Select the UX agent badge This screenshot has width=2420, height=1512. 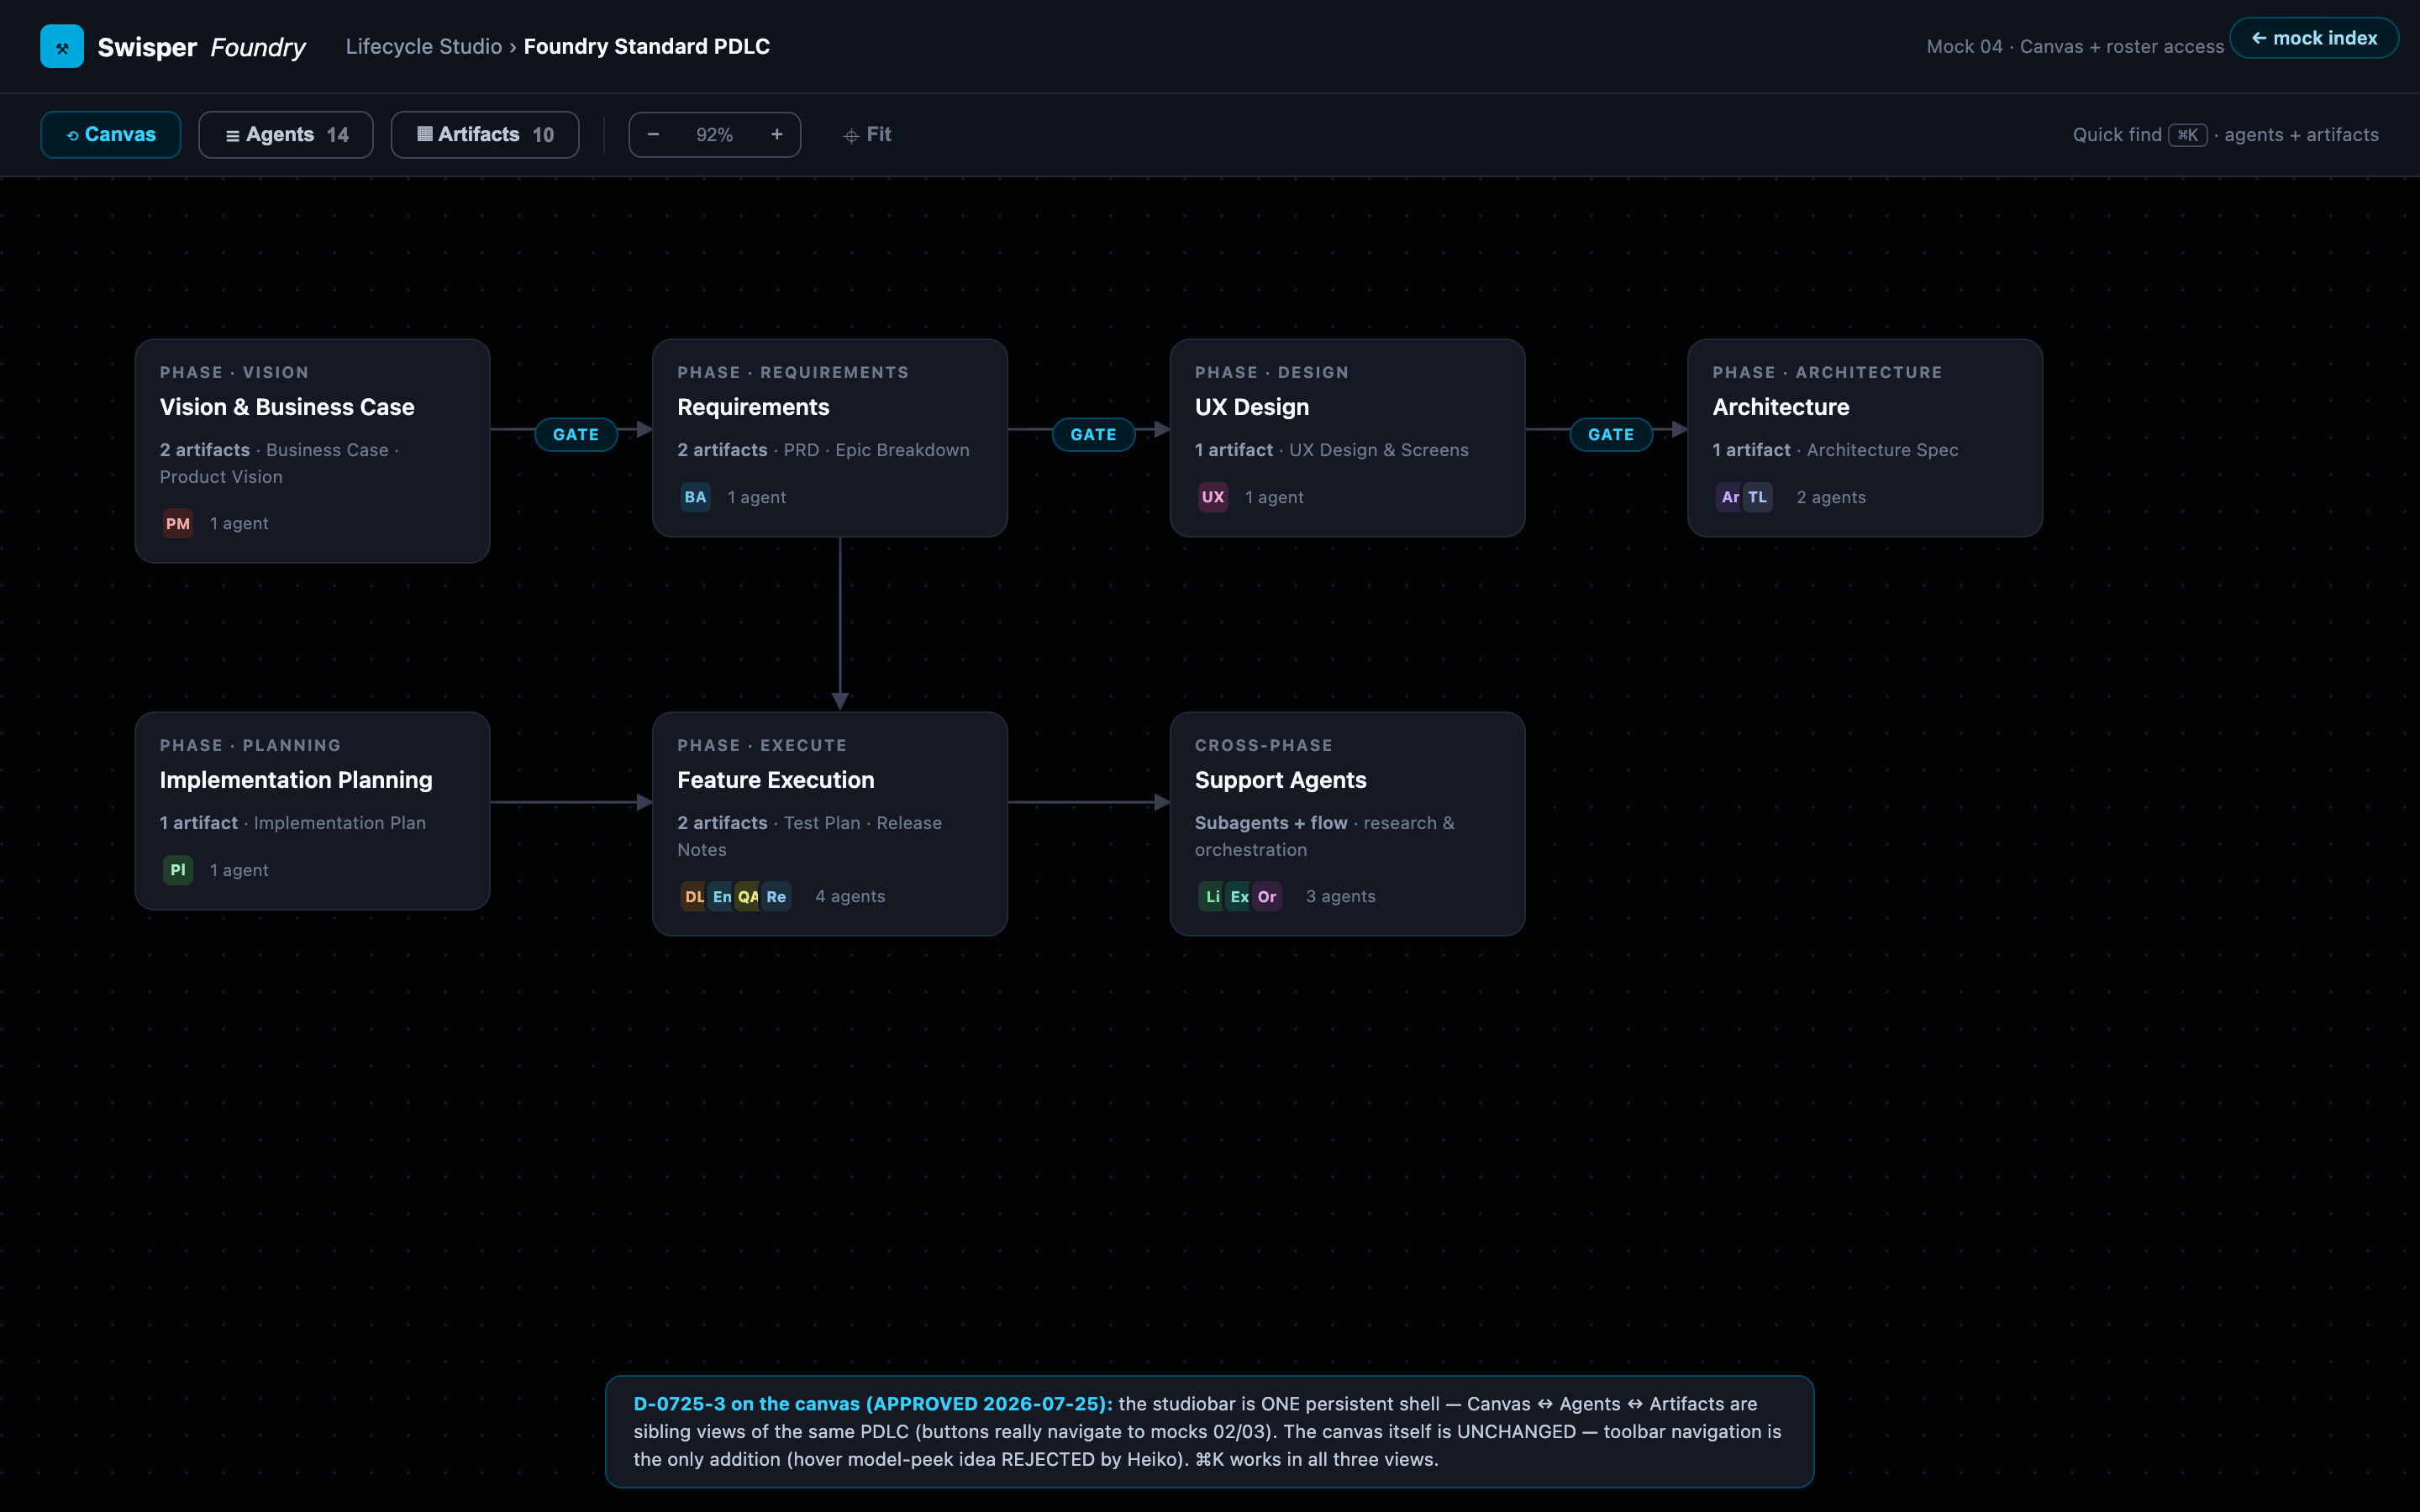pos(1213,497)
